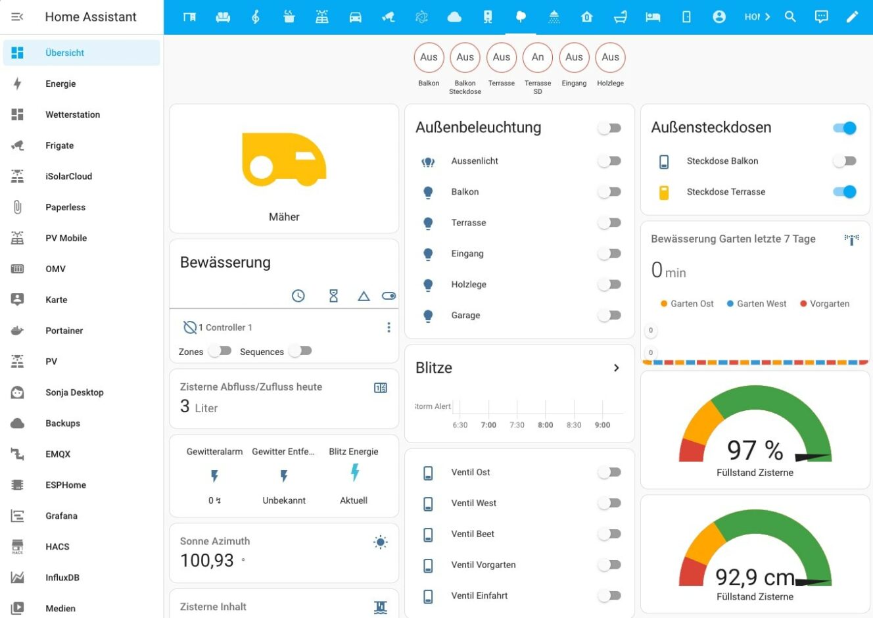
Task: Toggle the Garage light switch
Action: pyautogui.click(x=609, y=316)
